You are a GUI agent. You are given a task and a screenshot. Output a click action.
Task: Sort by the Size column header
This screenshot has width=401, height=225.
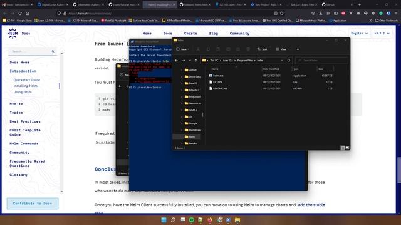[x=320, y=69]
